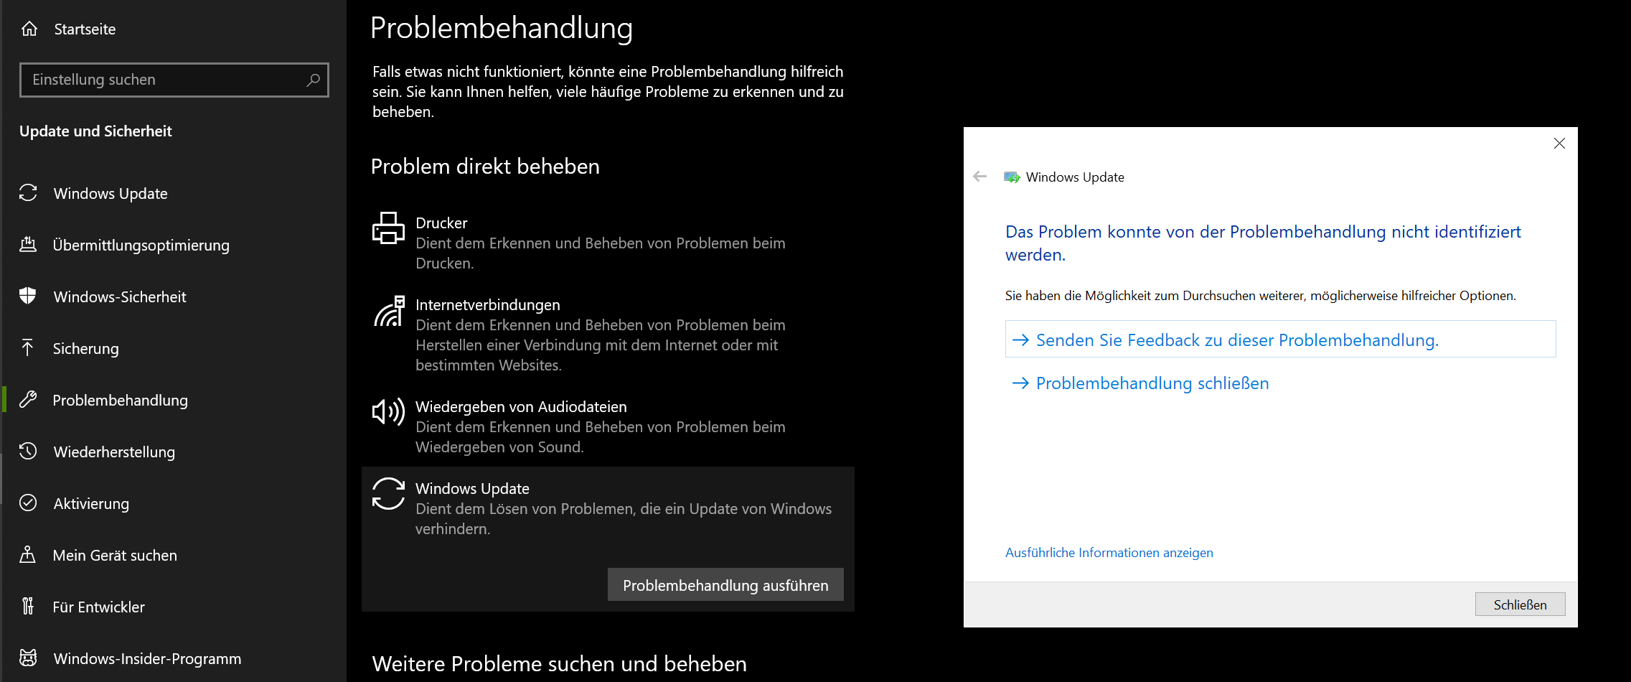
Task: Select the Drucker troubleshooter entry
Action: click(x=608, y=243)
